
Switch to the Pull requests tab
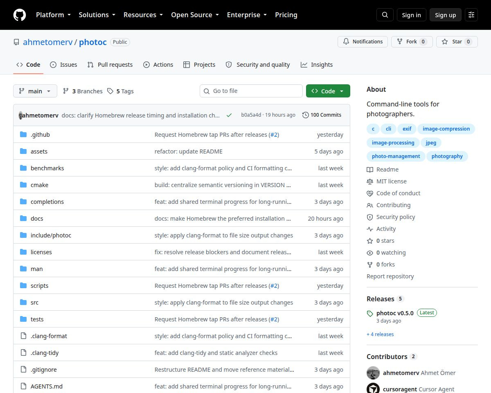coord(110,65)
